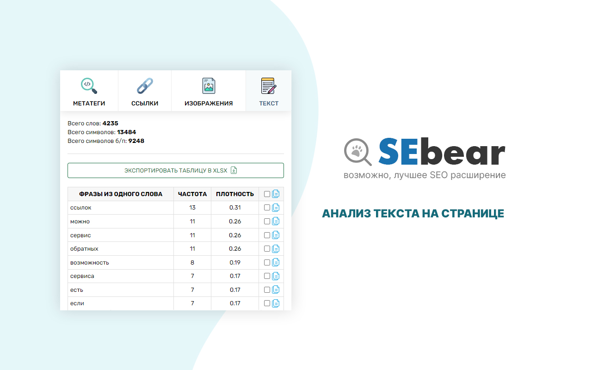Click the Фразы из одного слова column header
This screenshot has width=592, height=370.
121,194
